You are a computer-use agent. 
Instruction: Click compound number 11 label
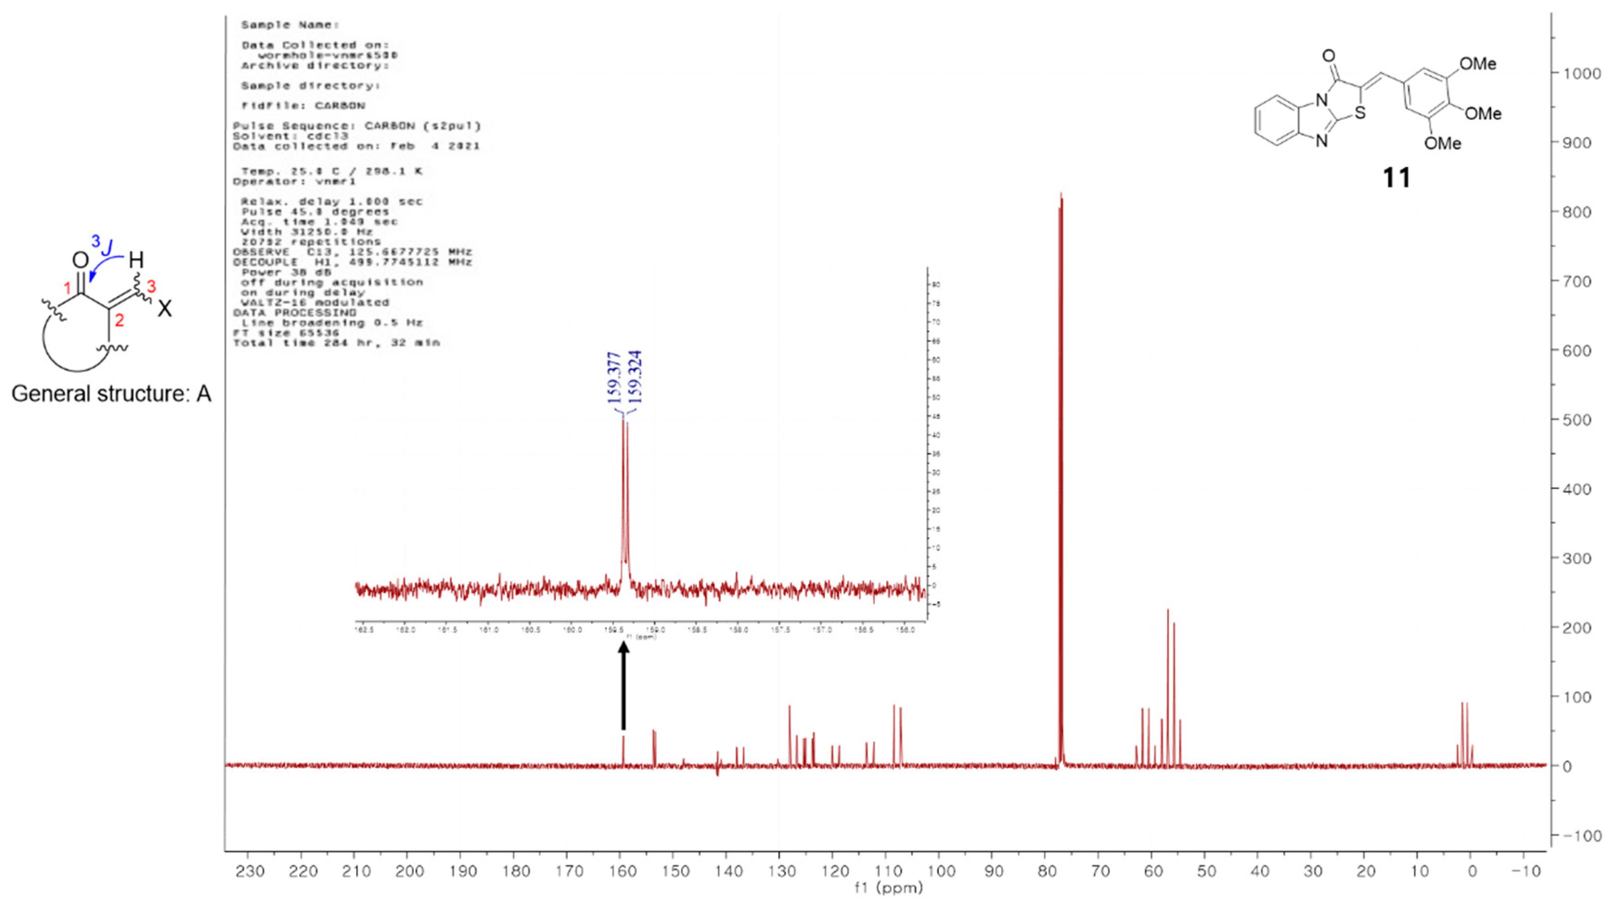(1396, 178)
